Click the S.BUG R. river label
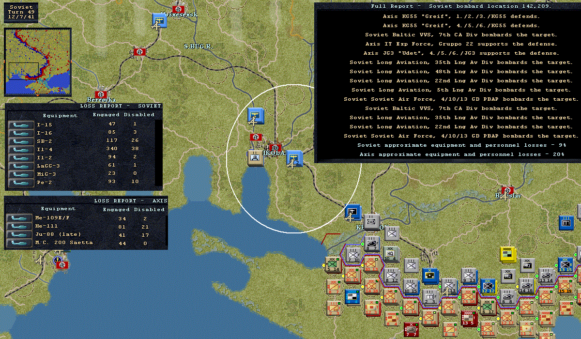The image size is (581, 339). pos(199,46)
